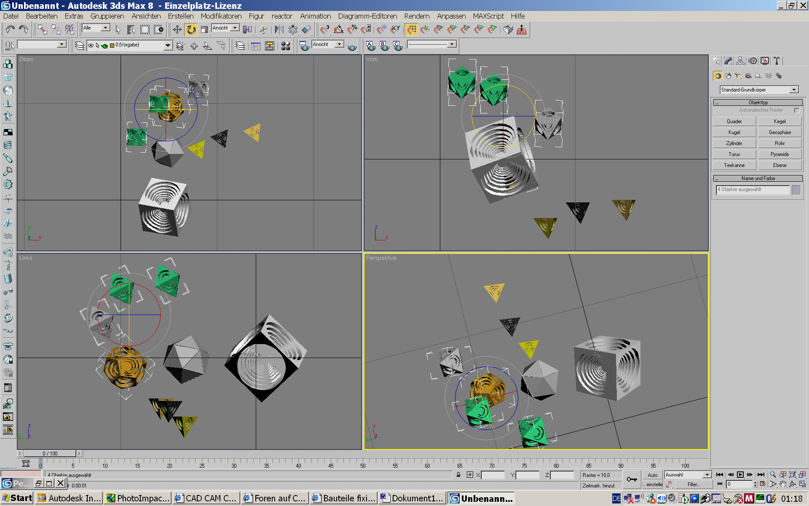Click the Zoom magnifier viewport control
The height and width of the screenshot is (506, 809).
(x=773, y=475)
